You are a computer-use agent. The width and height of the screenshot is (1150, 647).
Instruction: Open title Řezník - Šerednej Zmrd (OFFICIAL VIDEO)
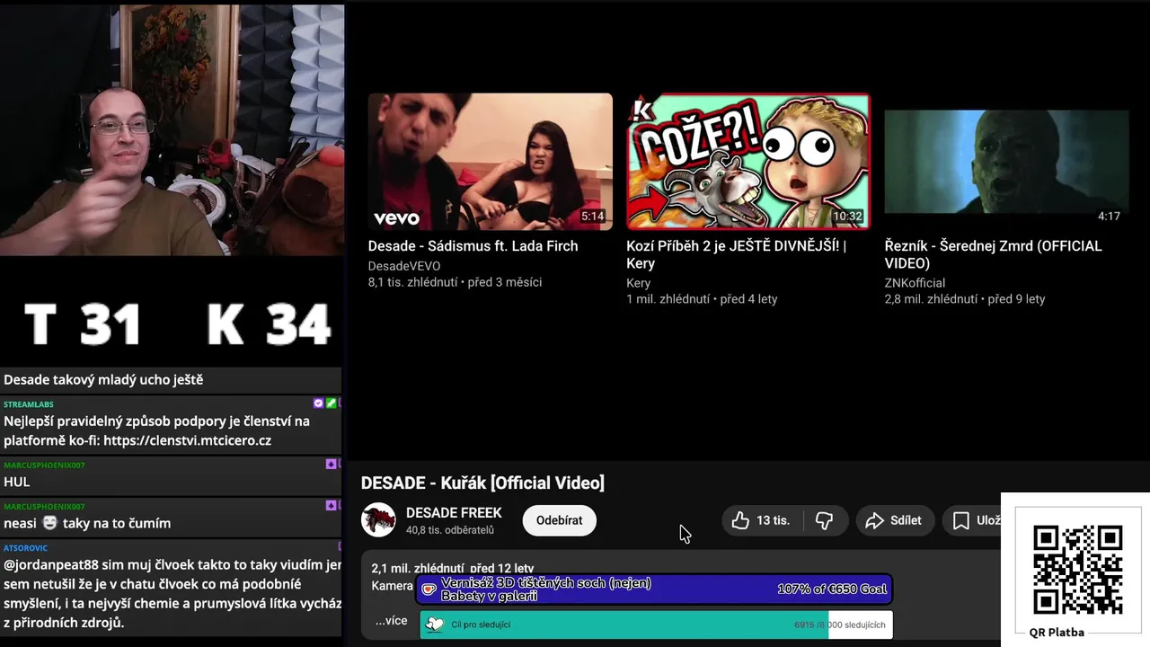[x=993, y=254]
